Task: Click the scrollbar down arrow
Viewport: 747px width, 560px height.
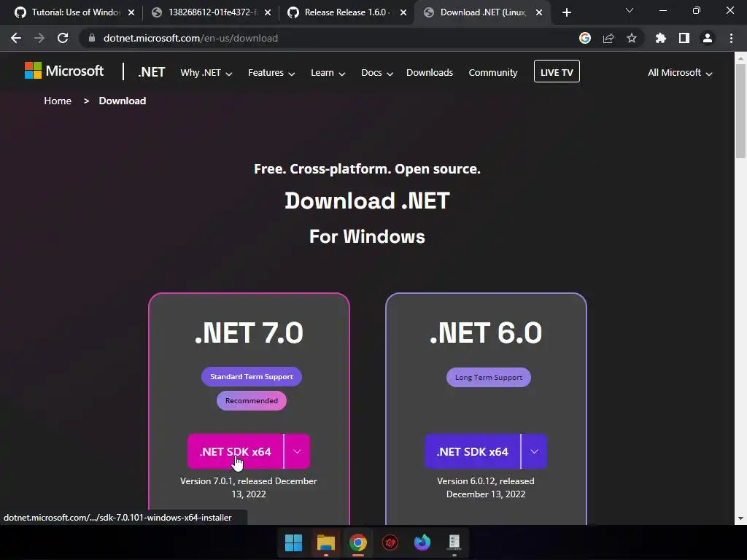Action: click(740, 518)
